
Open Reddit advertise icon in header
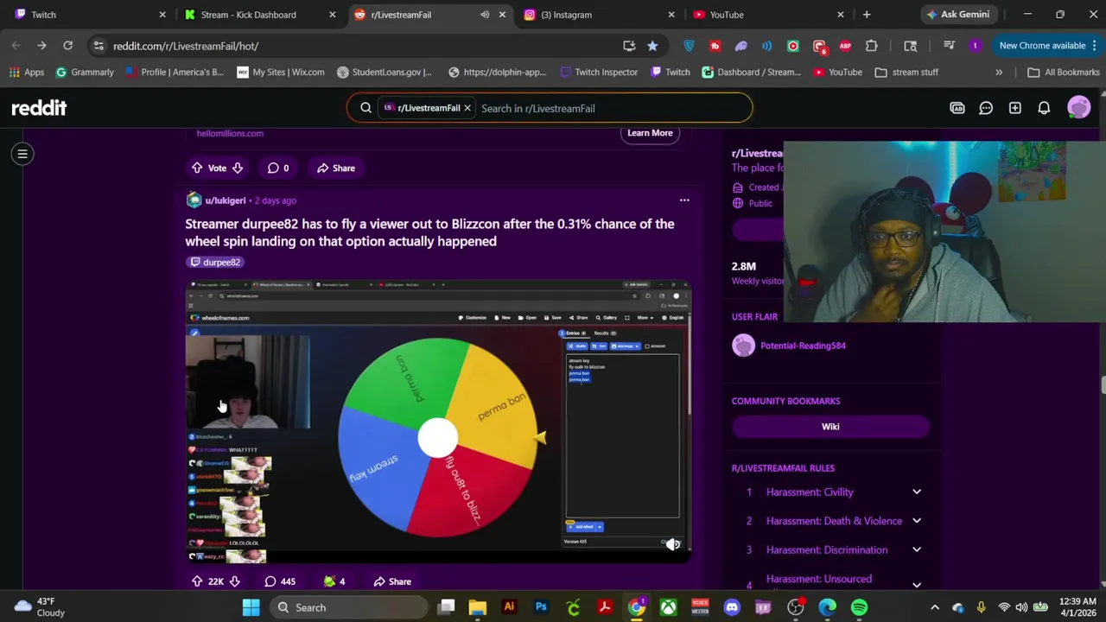[x=957, y=108]
